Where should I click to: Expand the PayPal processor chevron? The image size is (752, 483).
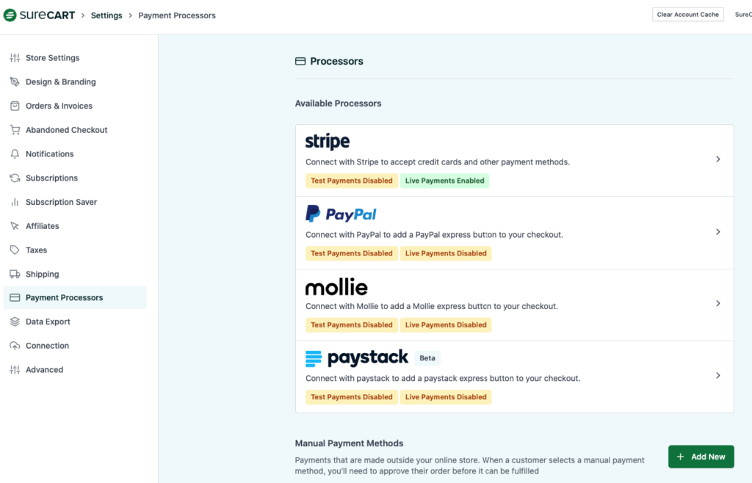pos(718,232)
